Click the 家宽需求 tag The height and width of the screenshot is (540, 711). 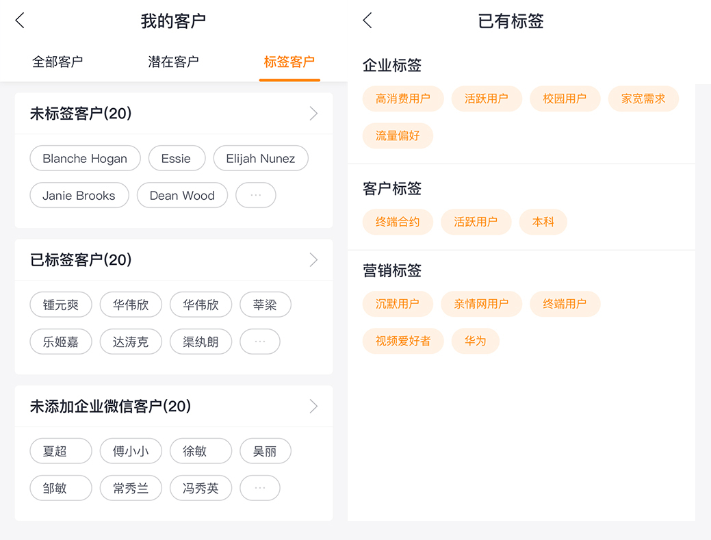(x=643, y=99)
